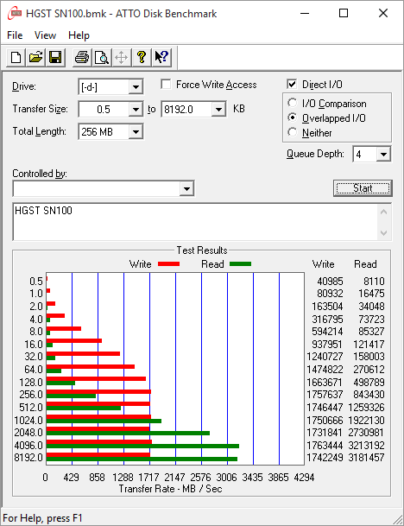Open the View menu
404x526 pixels.
point(45,35)
